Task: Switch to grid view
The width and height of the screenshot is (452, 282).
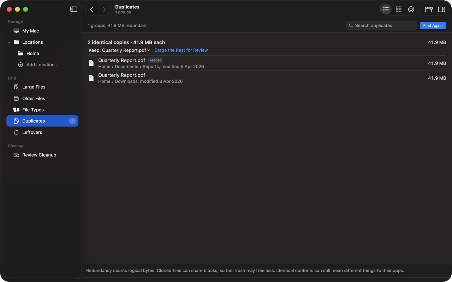Action: (398, 10)
